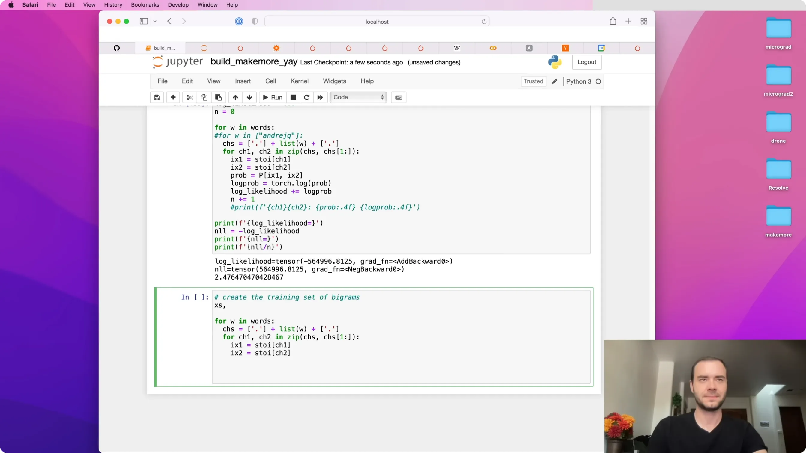The height and width of the screenshot is (453, 806).
Task: Move selected cell down arrow
Action: pyautogui.click(x=249, y=97)
